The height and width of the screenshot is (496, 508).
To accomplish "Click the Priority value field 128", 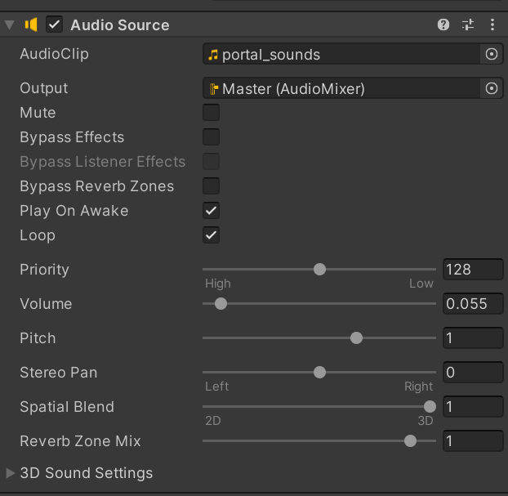I will coord(473,269).
